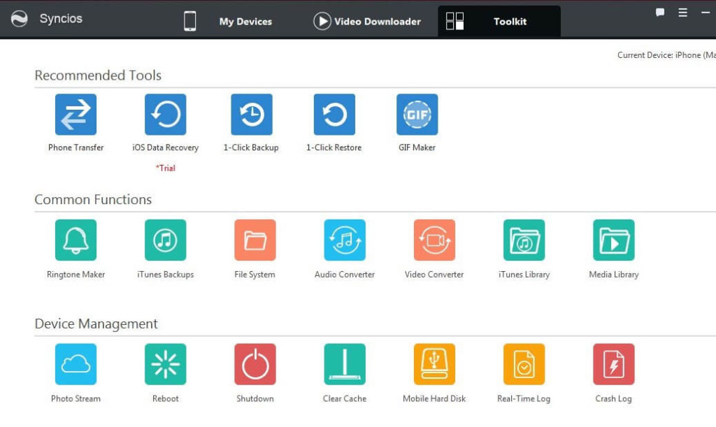
Task: Open the hamburger menu
Action: point(682,12)
